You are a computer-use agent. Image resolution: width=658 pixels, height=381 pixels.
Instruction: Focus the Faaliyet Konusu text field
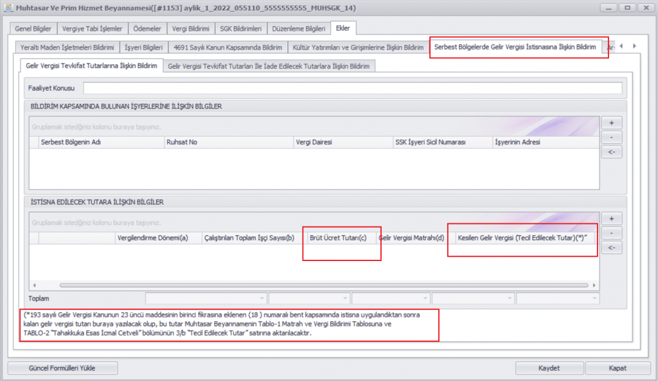pos(353,88)
